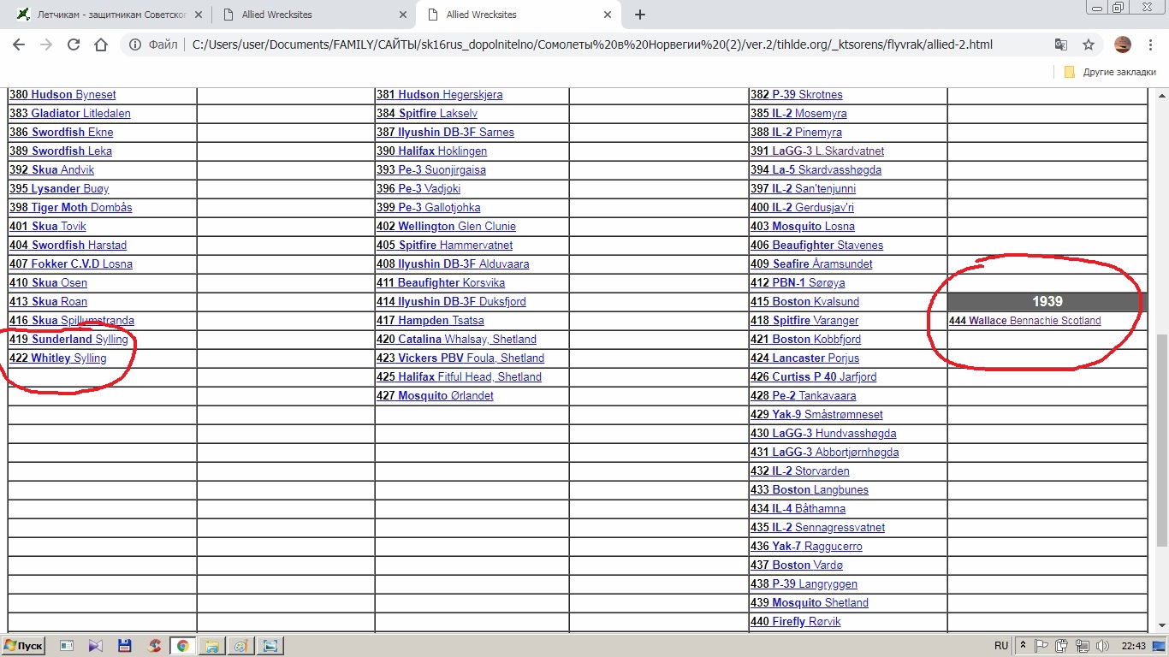
Task: Open the 419 Sunderland Sylling link
Action: tap(68, 340)
